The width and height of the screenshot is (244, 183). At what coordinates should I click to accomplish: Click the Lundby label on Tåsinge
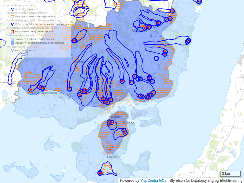click(113, 157)
